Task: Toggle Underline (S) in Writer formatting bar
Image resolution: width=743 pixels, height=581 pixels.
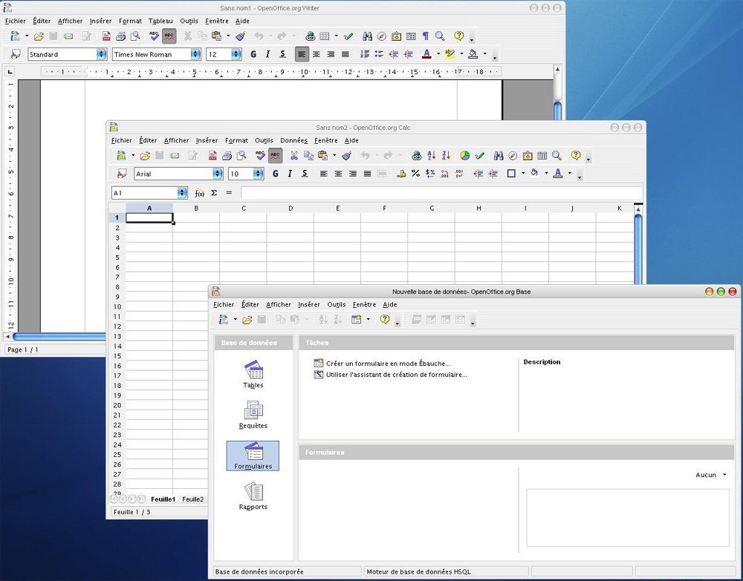Action: pyautogui.click(x=282, y=54)
